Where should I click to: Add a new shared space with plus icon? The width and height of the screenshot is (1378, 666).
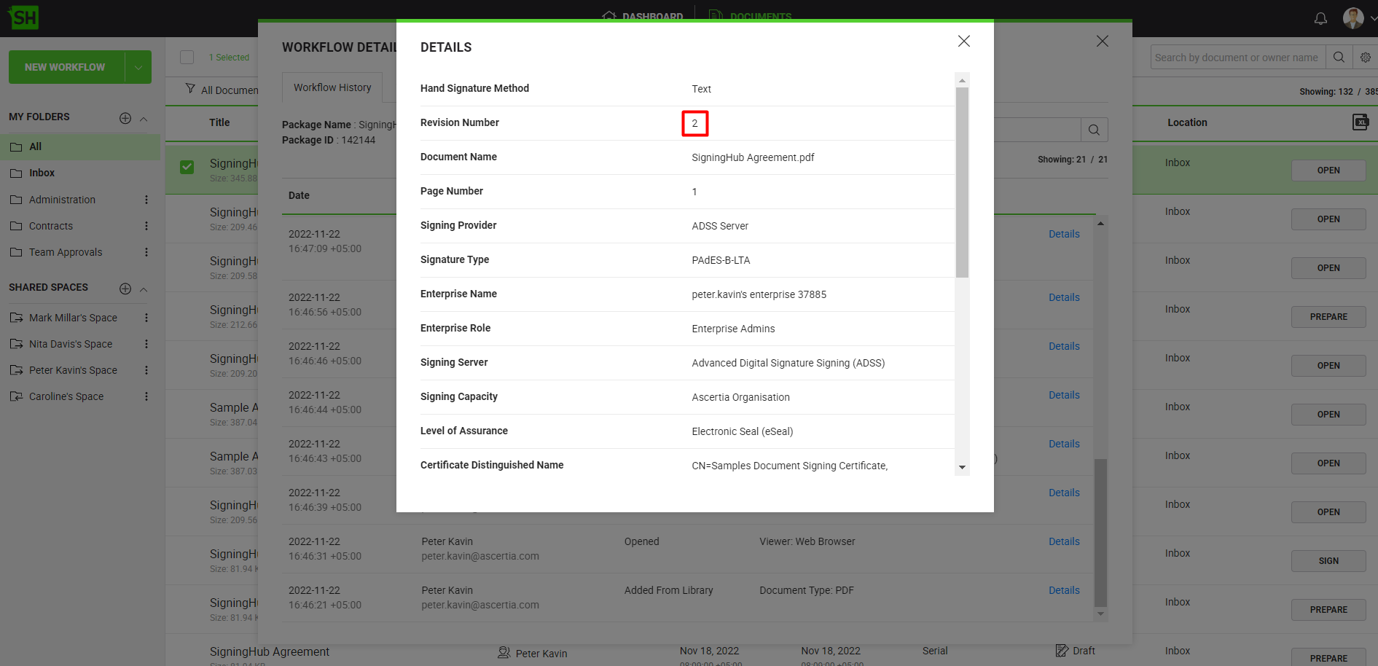click(125, 289)
